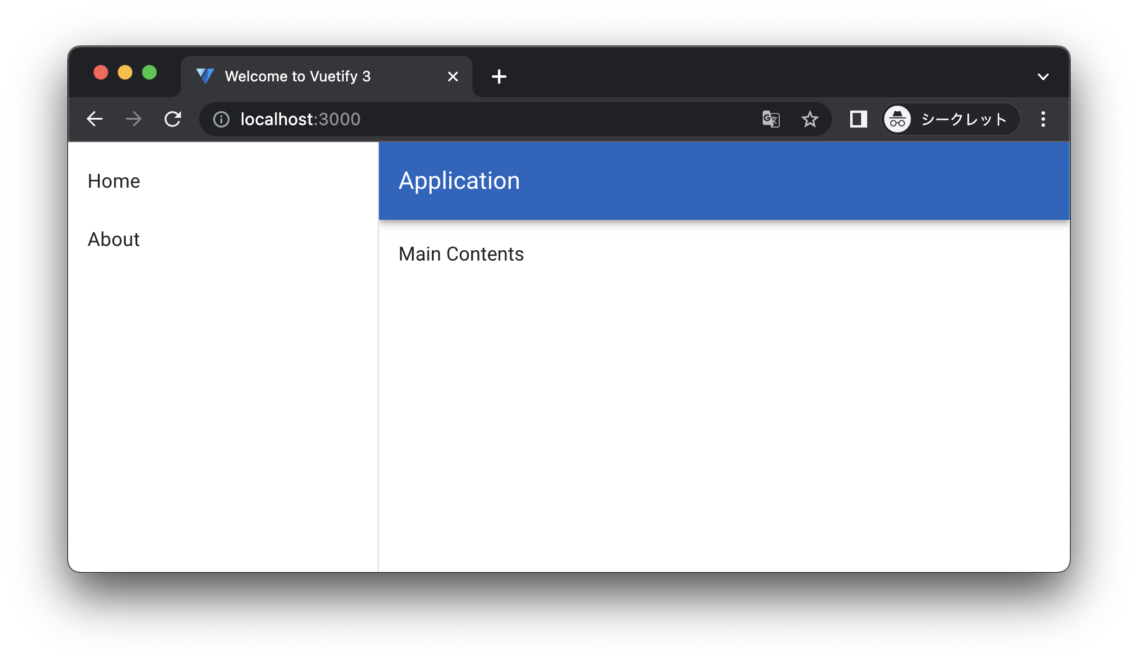Screen dimensions: 1138x662
Task: Click the forward navigation arrow
Action: point(133,119)
